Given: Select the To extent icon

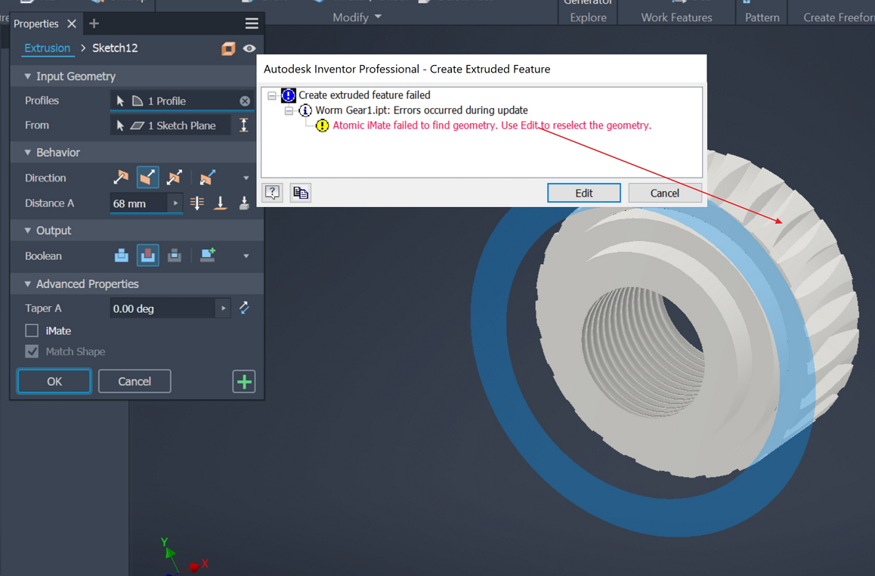Looking at the screenshot, I should tap(221, 203).
